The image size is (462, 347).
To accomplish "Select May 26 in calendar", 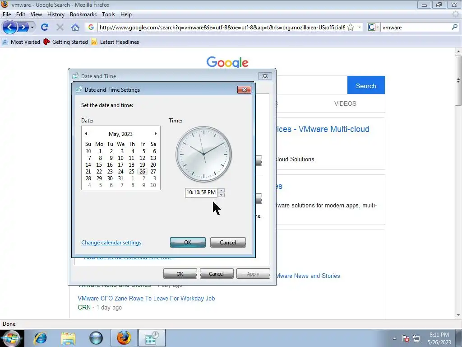I will point(142,171).
